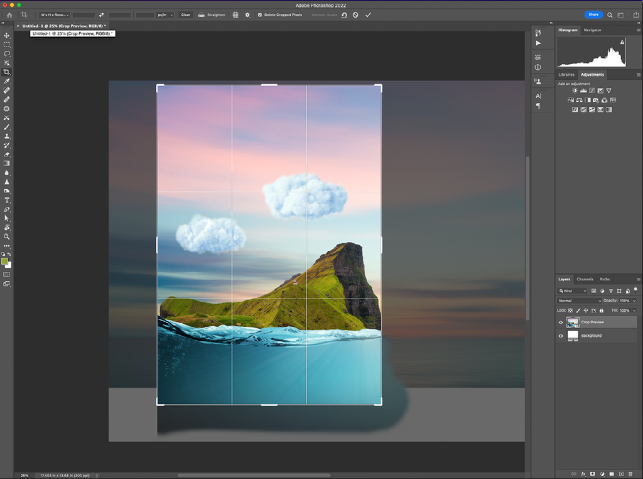643x479 pixels.
Task: Open the crop overlay grid options
Action: pos(235,14)
